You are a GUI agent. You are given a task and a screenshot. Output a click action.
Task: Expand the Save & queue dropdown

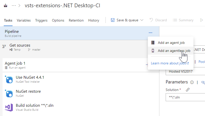[142, 20]
